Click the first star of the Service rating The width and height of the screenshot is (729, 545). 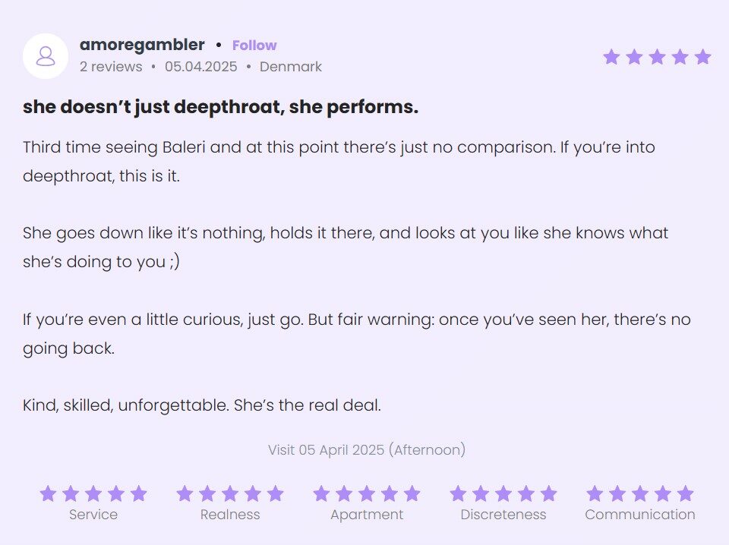48,494
